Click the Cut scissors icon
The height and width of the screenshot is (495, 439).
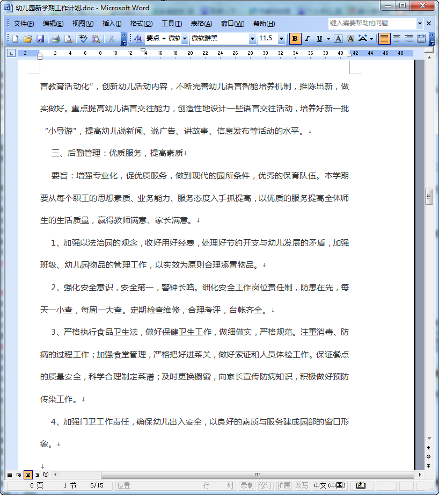pos(111,39)
